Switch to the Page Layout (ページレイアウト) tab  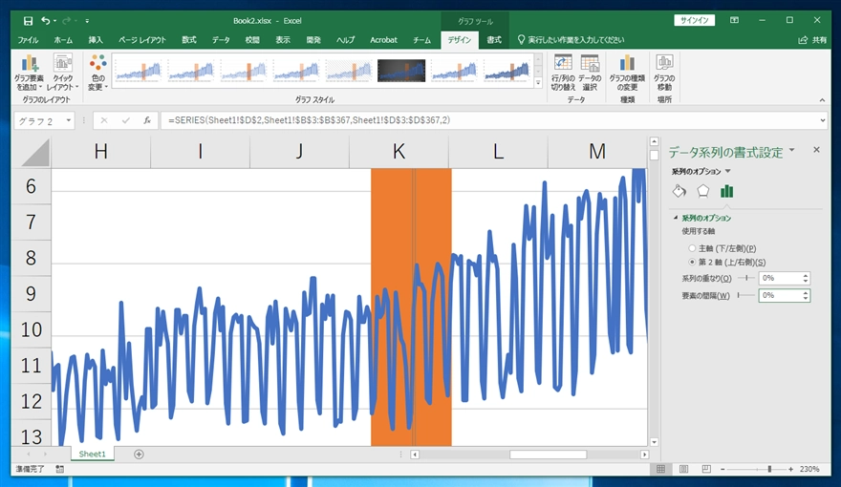142,40
